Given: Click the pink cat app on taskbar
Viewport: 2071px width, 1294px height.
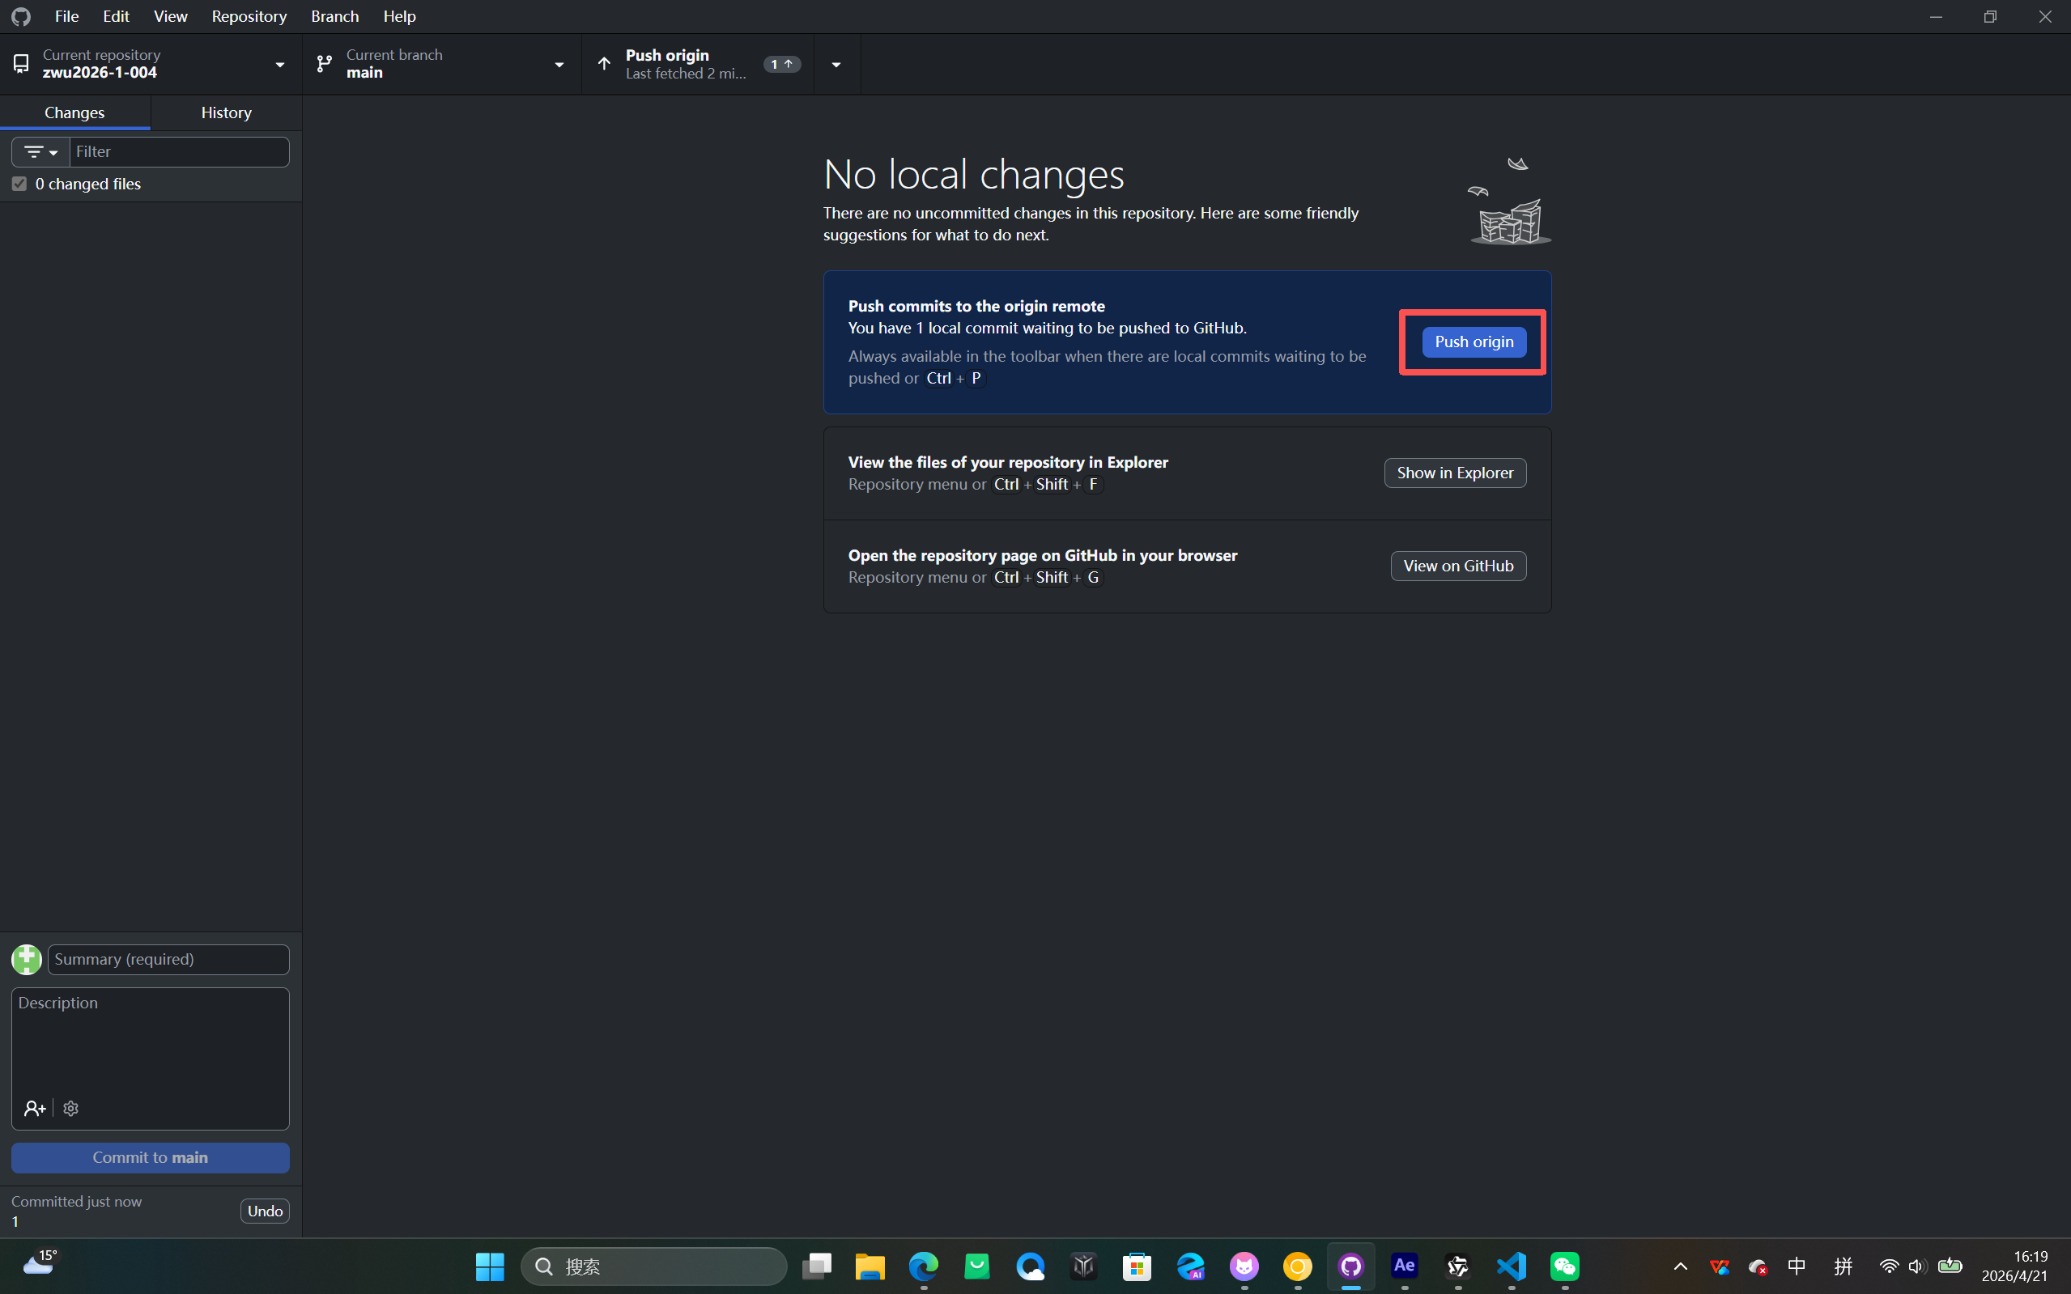Looking at the screenshot, I should click(1244, 1266).
